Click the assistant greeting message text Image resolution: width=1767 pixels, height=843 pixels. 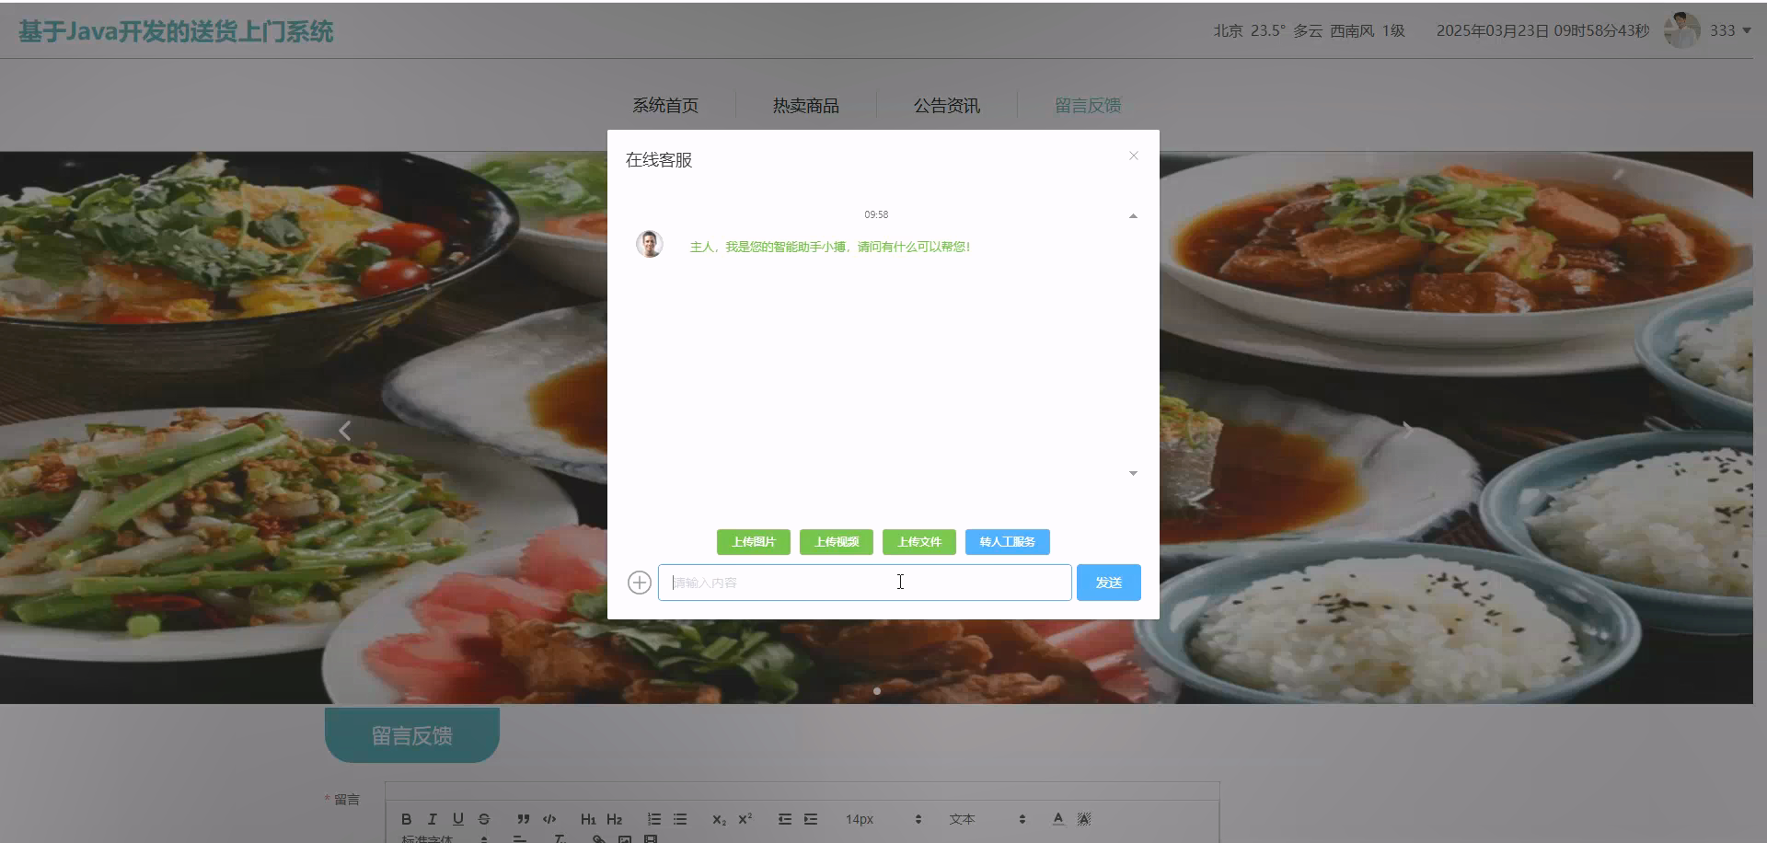coord(830,247)
